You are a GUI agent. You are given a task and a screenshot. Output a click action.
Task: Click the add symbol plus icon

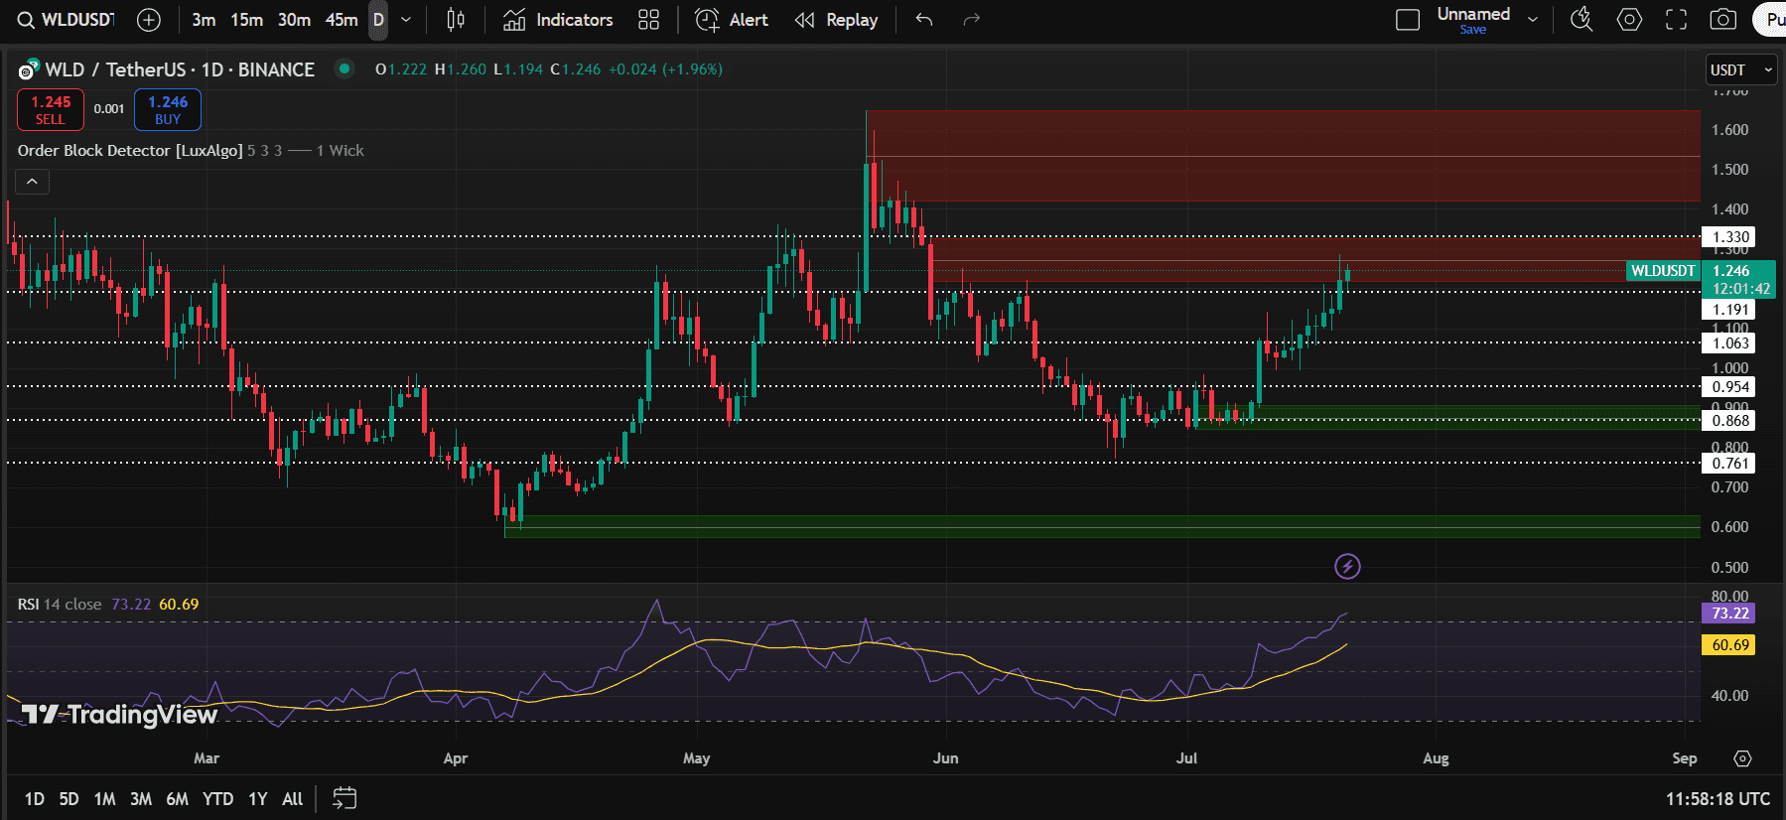tap(148, 20)
